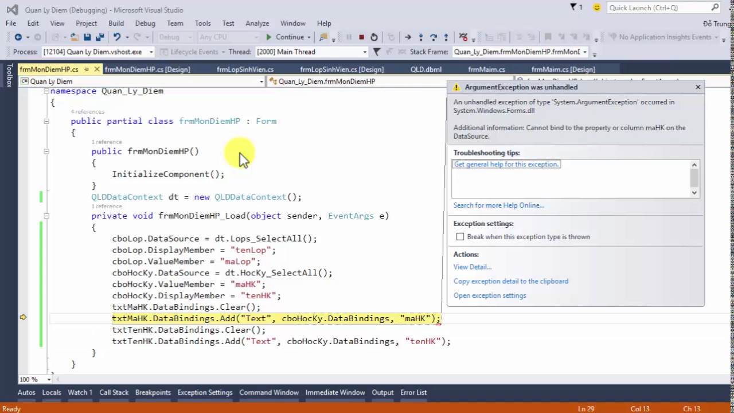
Task: Switch to the frmLopSinhVien.cs tab
Action: 245,69
